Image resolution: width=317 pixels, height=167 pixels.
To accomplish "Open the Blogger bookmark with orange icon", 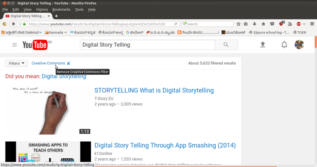I will [198, 32].
